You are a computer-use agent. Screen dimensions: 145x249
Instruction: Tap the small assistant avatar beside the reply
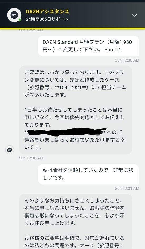10,150
